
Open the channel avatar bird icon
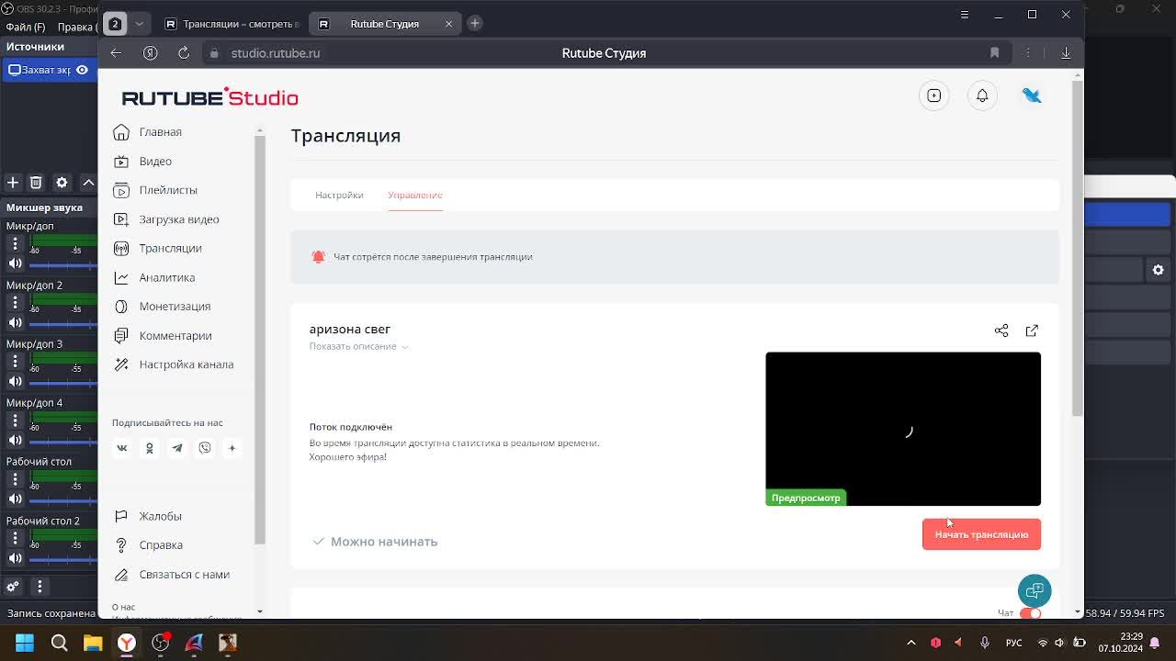click(x=1031, y=95)
